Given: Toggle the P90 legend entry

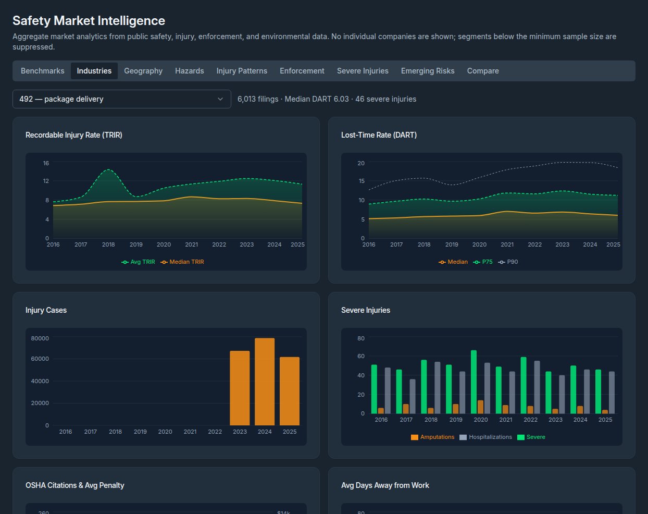Looking at the screenshot, I should (508, 262).
